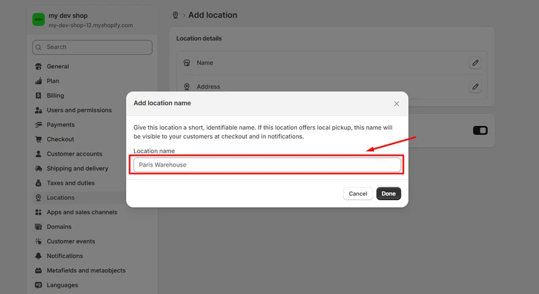Click the store icon in the Name row
The width and height of the screenshot is (539, 294).
[x=187, y=63]
